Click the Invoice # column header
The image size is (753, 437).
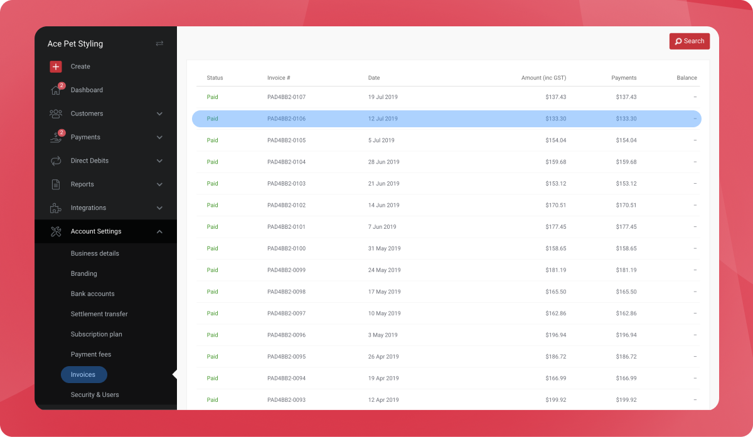pos(279,78)
